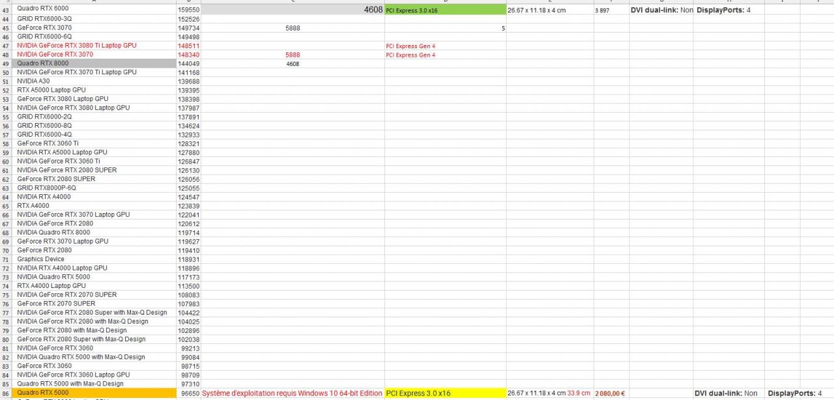Select the 'Quadro RTX 6000' cell in row 43
The width and height of the screenshot is (834, 400).
click(94, 9)
